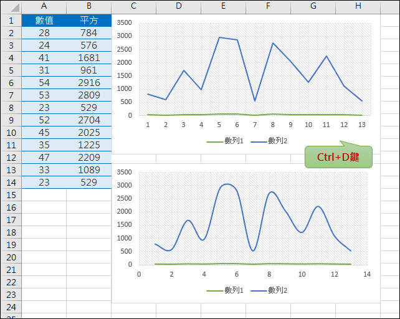Click 數列1 legend entry in straight-line chart

coord(225,141)
